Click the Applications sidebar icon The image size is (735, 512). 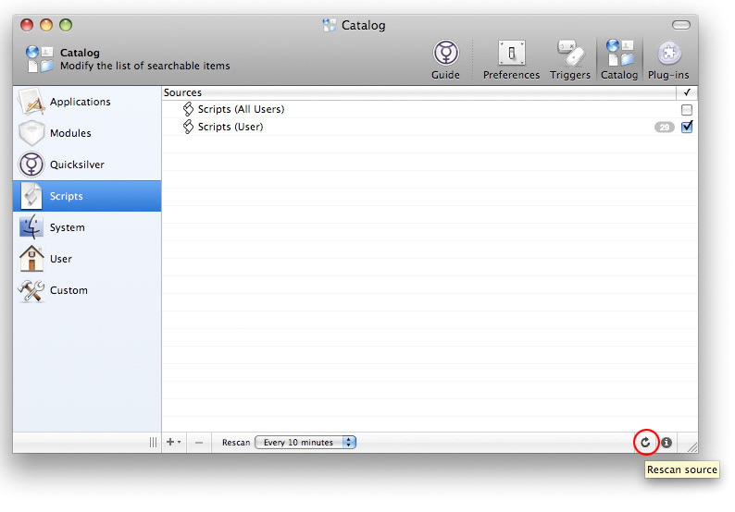point(31,102)
